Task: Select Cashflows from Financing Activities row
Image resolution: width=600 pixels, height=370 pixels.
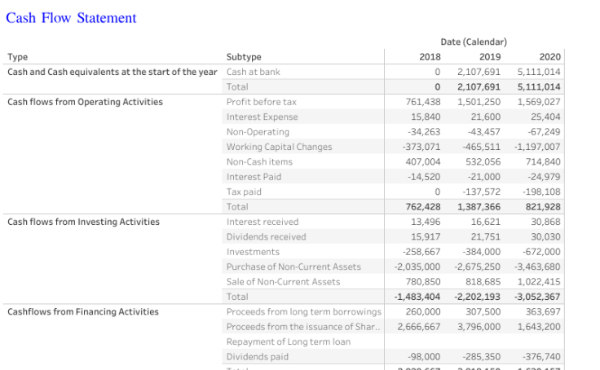Action: (x=82, y=311)
